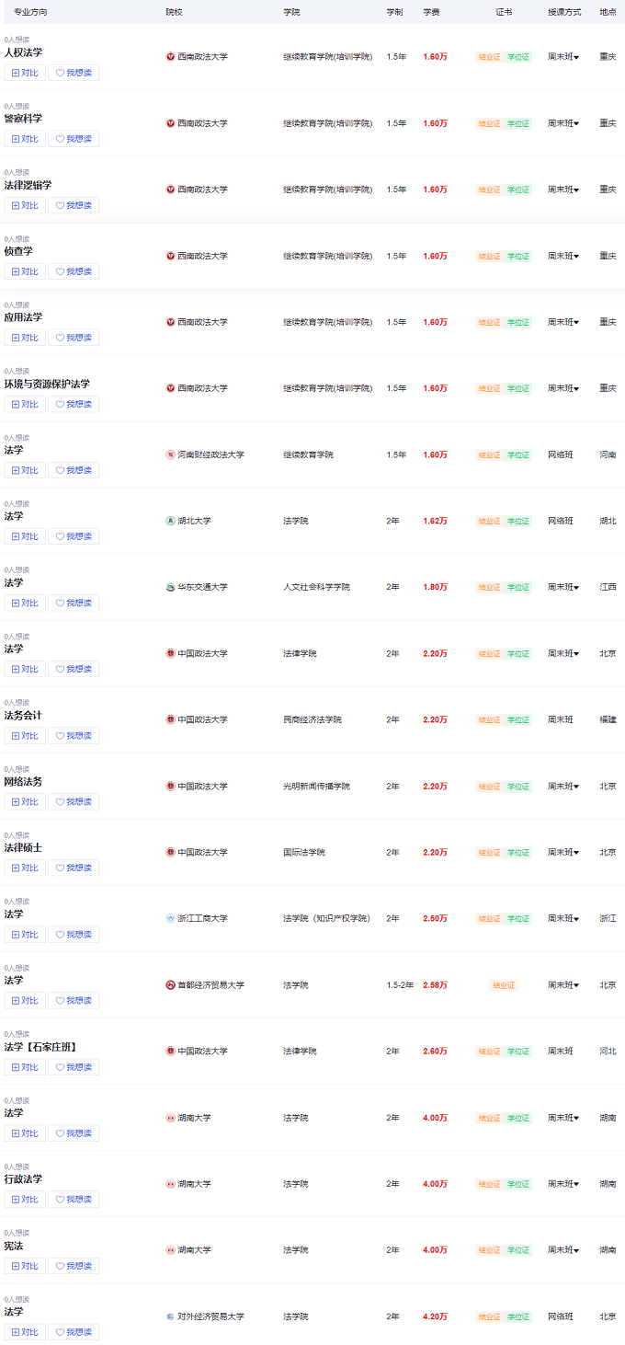Click the university logo in 法律逻辑学 row
The height and width of the screenshot is (1345, 625).
[x=170, y=190]
